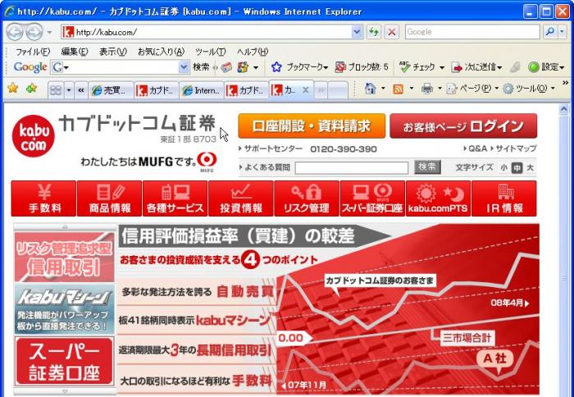The image size is (574, 397).
Task: Click the empty New Tab button
Action: point(338,90)
